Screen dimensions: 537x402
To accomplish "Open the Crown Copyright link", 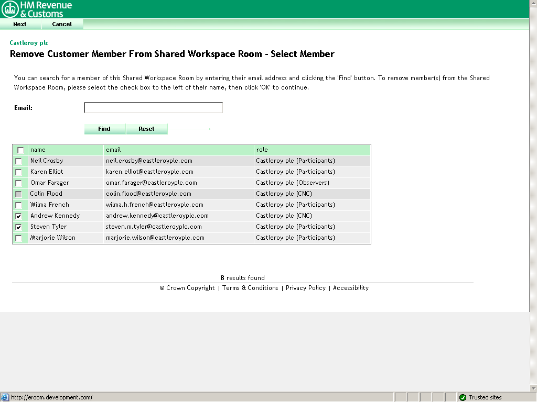I will tap(187, 288).
